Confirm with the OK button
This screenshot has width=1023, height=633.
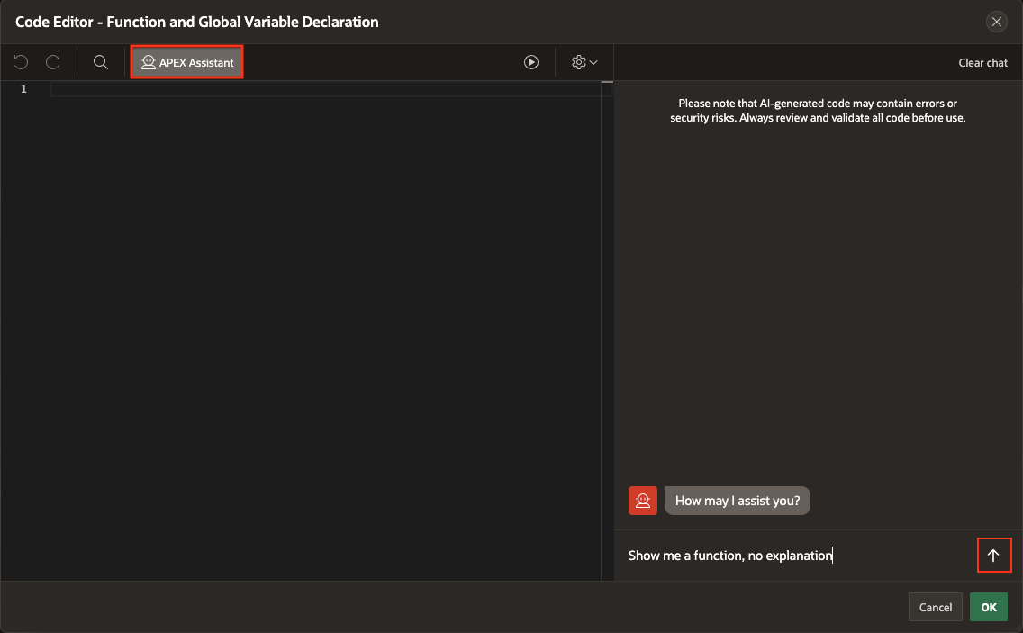click(x=989, y=608)
